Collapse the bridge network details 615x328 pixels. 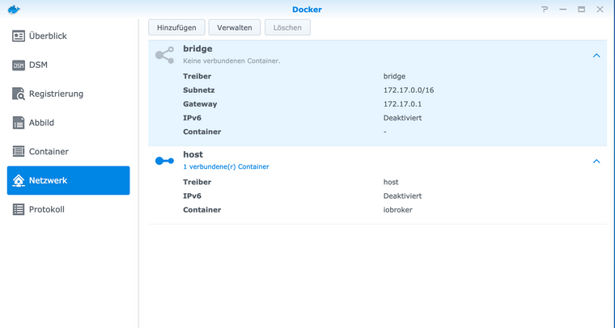pyautogui.click(x=596, y=56)
